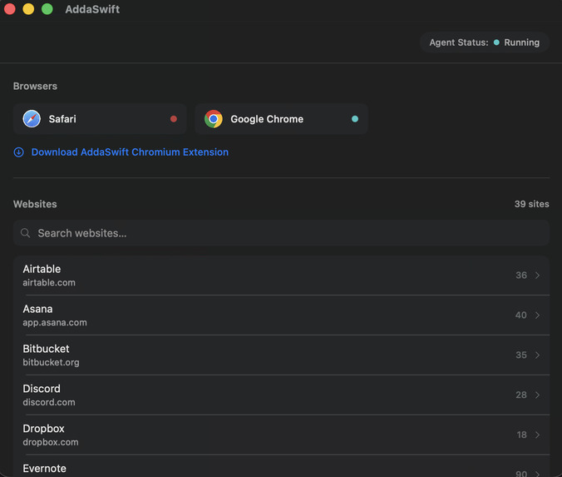Expand the Airtable row chevron
Screen dimensions: 562x477
[x=537, y=276]
